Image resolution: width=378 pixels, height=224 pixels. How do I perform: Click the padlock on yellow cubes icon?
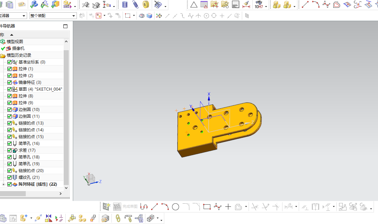tap(276, 4)
